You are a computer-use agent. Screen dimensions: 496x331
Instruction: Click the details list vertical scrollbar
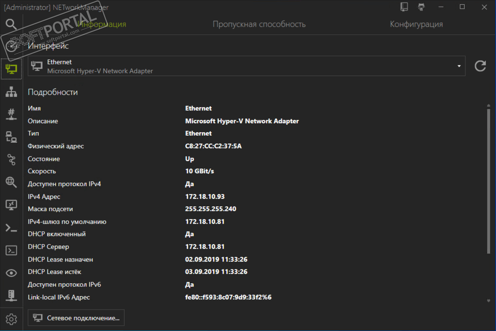pyautogui.click(x=489, y=181)
